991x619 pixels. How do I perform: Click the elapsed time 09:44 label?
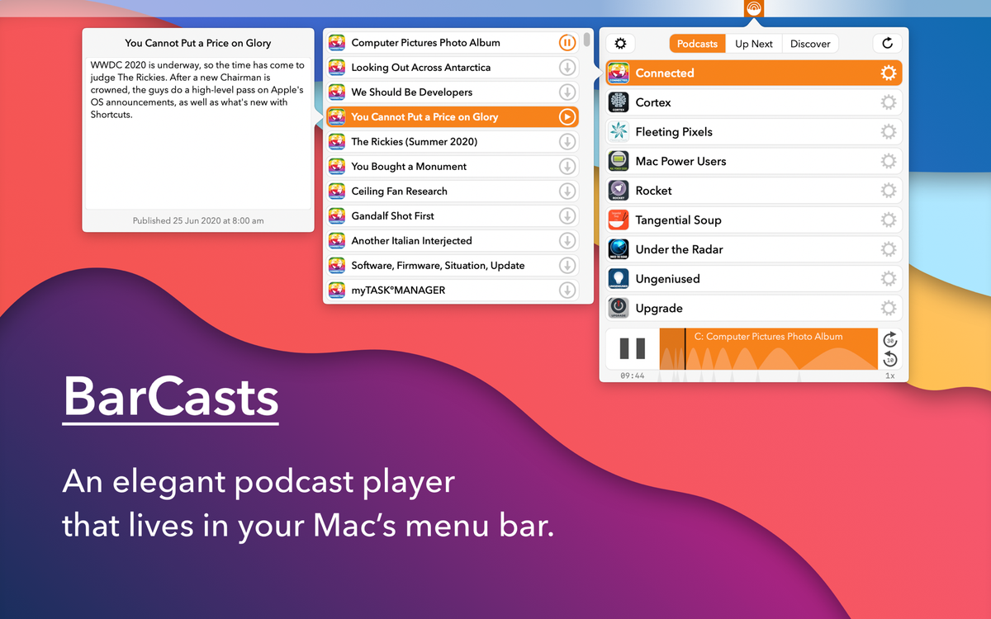(633, 376)
